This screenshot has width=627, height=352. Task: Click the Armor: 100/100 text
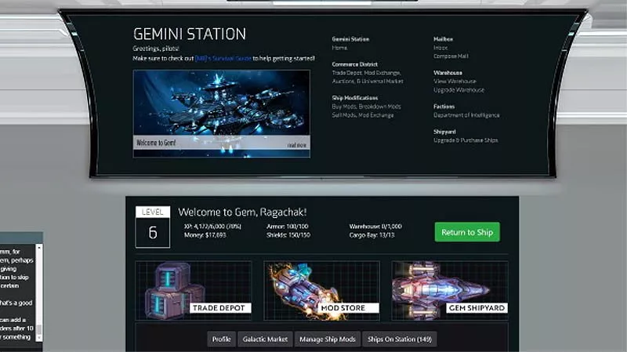click(x=287, y=227)
